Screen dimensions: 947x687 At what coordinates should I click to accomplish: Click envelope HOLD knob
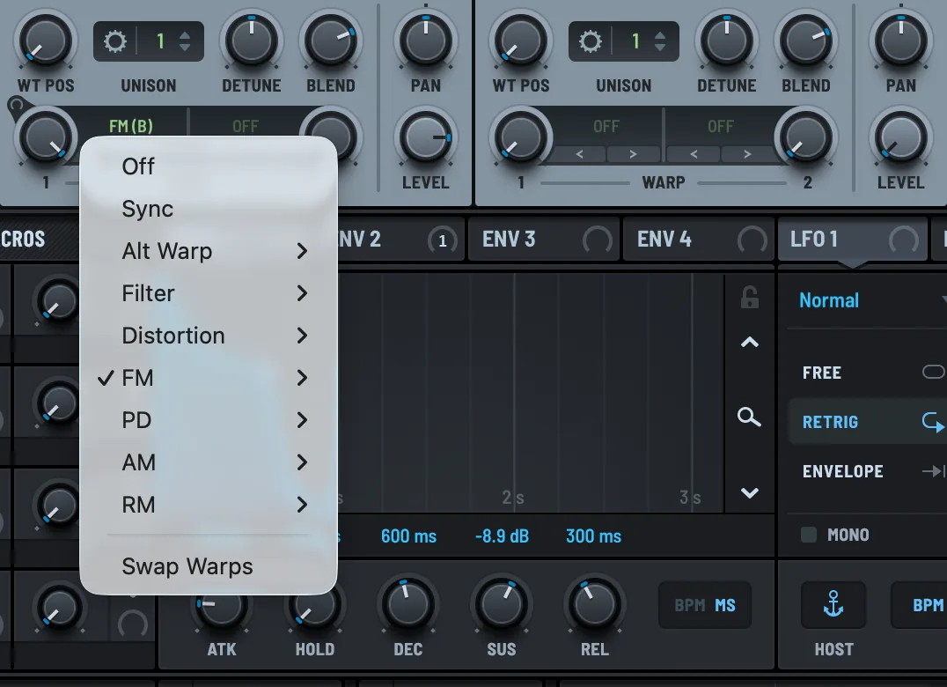click(x=315, y=605)
